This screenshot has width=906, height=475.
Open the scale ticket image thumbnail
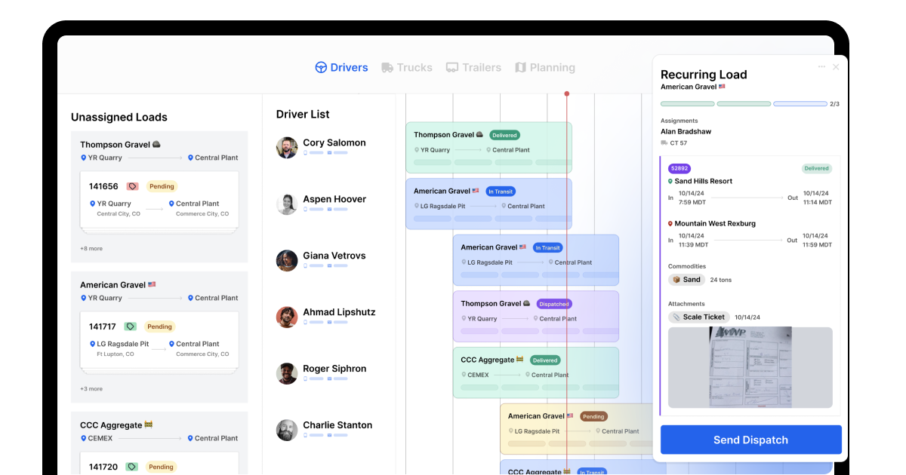coord(750,367)
